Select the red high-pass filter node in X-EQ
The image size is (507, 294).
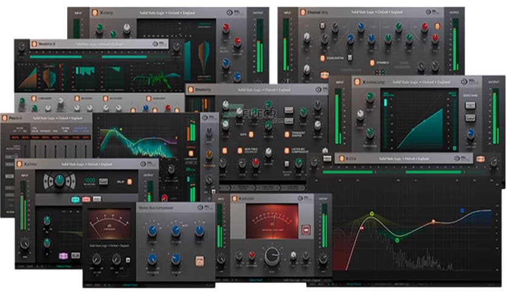click(x=362, y=228)
